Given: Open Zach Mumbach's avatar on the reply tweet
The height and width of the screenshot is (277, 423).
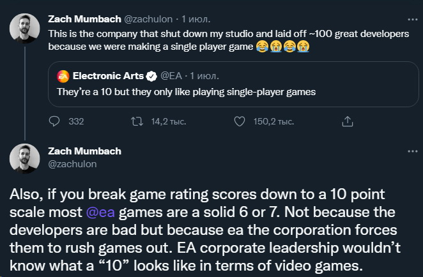Looking at the screenshot, I should pyautogui.click(x=25, y=159).
